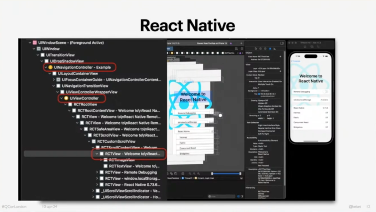Zoom in the view debugger canvas
Viewport: 376px width, 212px height.
198,174
